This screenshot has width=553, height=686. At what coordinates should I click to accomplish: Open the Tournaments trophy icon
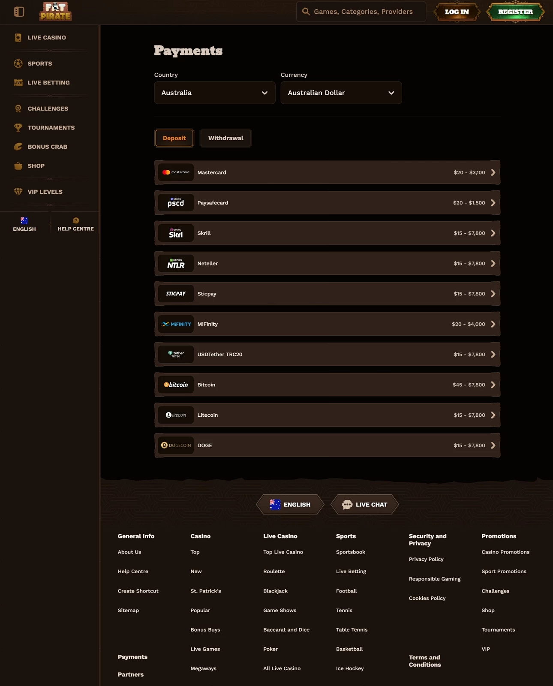click(18, 128)
